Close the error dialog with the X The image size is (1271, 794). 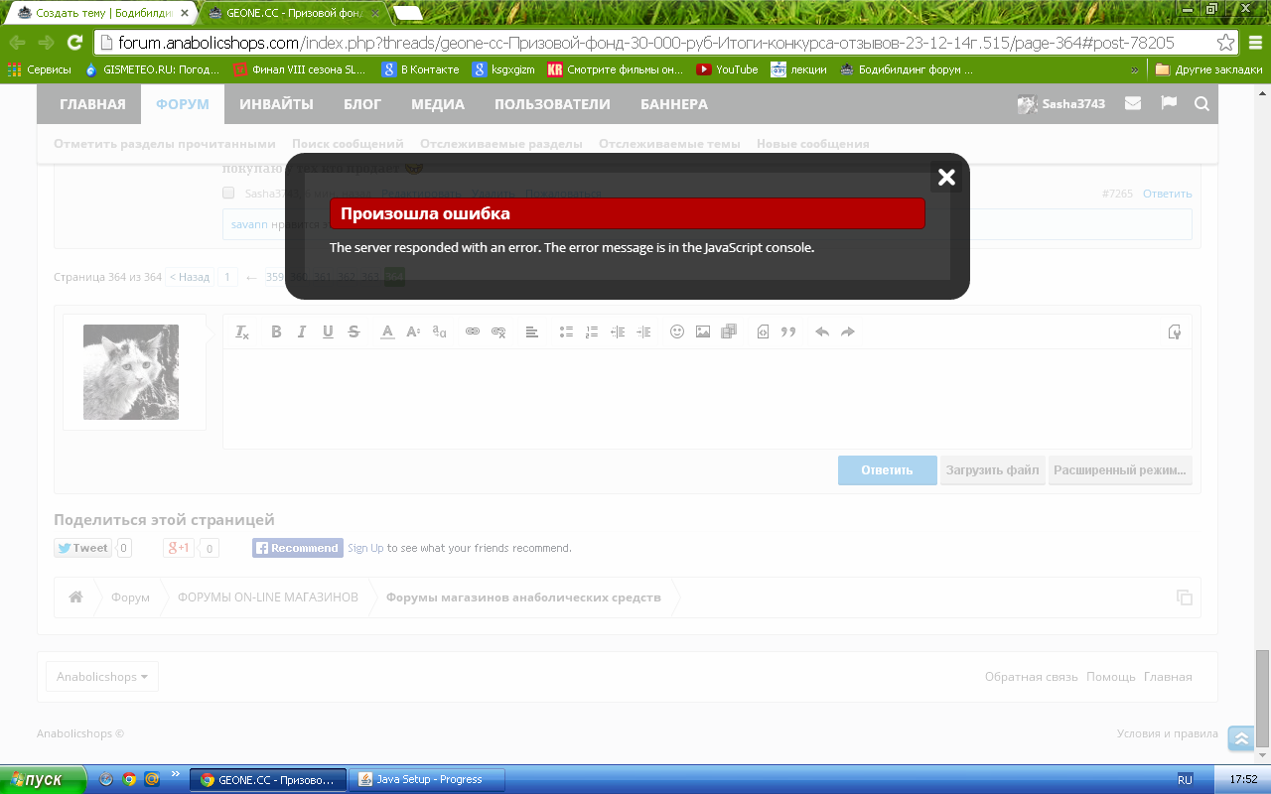click(x=946, y=178)
